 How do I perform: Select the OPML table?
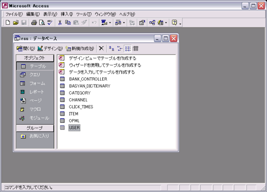tap(70, 121)
